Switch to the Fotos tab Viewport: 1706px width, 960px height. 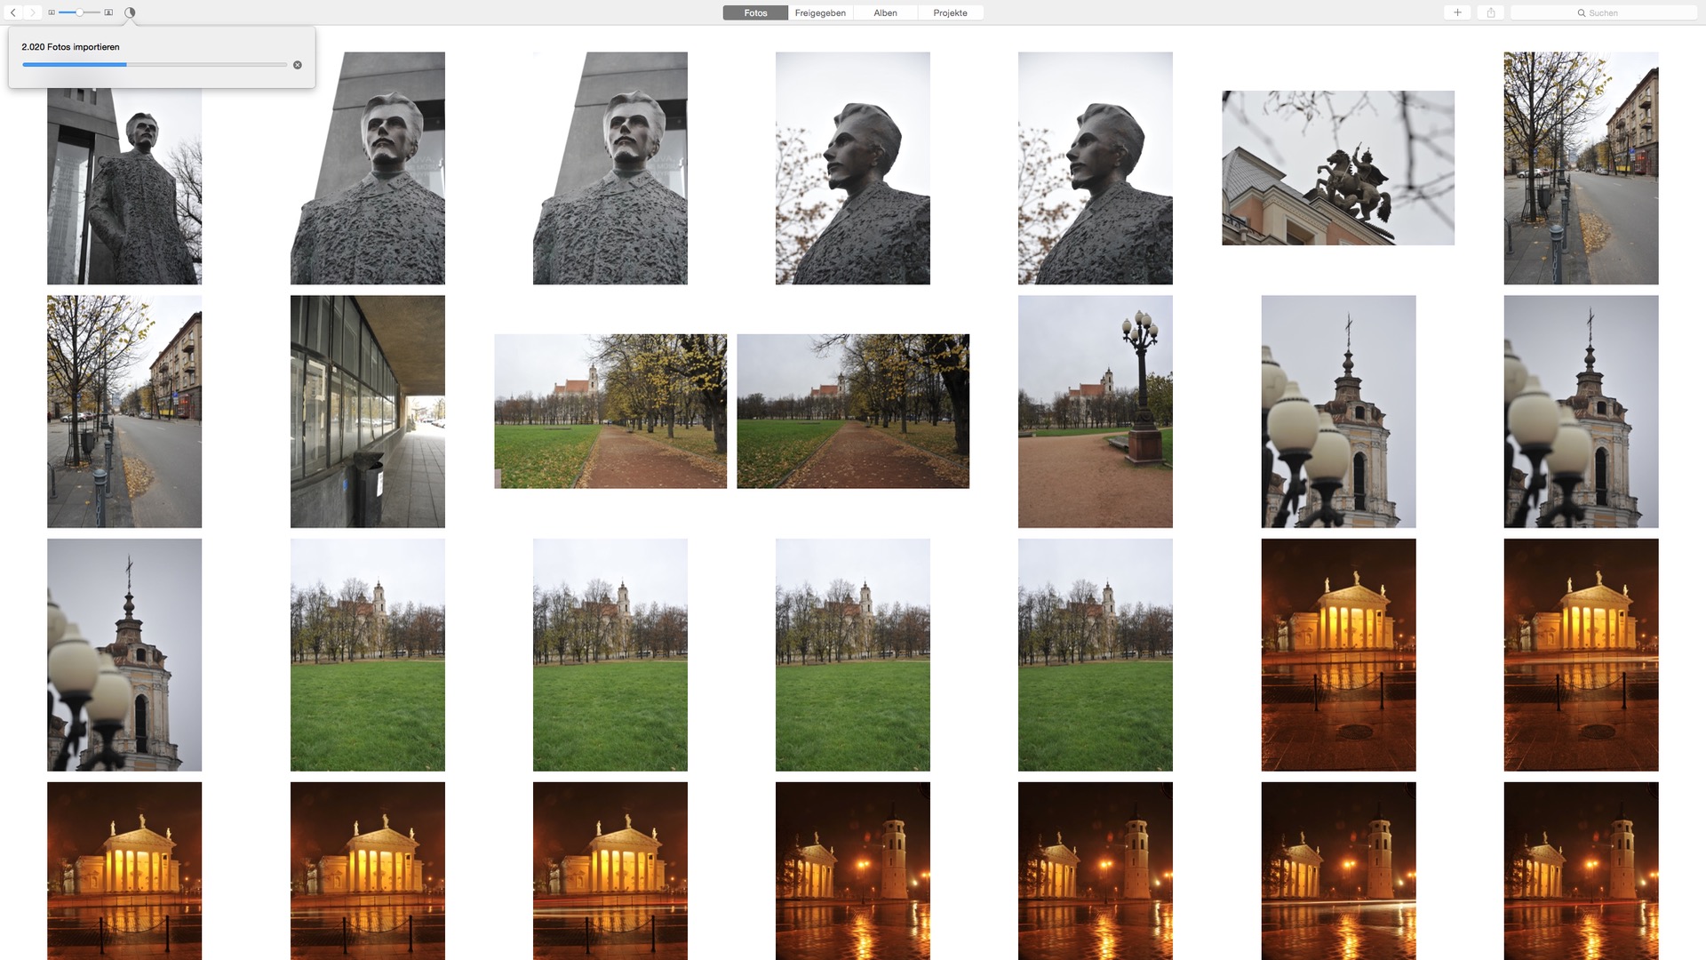(x=755, y=12)
